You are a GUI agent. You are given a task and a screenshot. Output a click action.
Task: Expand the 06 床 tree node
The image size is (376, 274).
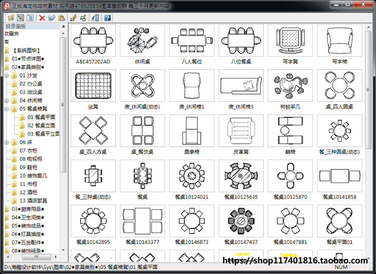click(7, 143)
